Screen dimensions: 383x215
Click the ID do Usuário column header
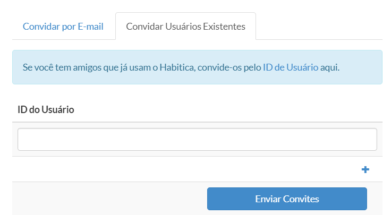pyautogui.click(x=46, y=110)
